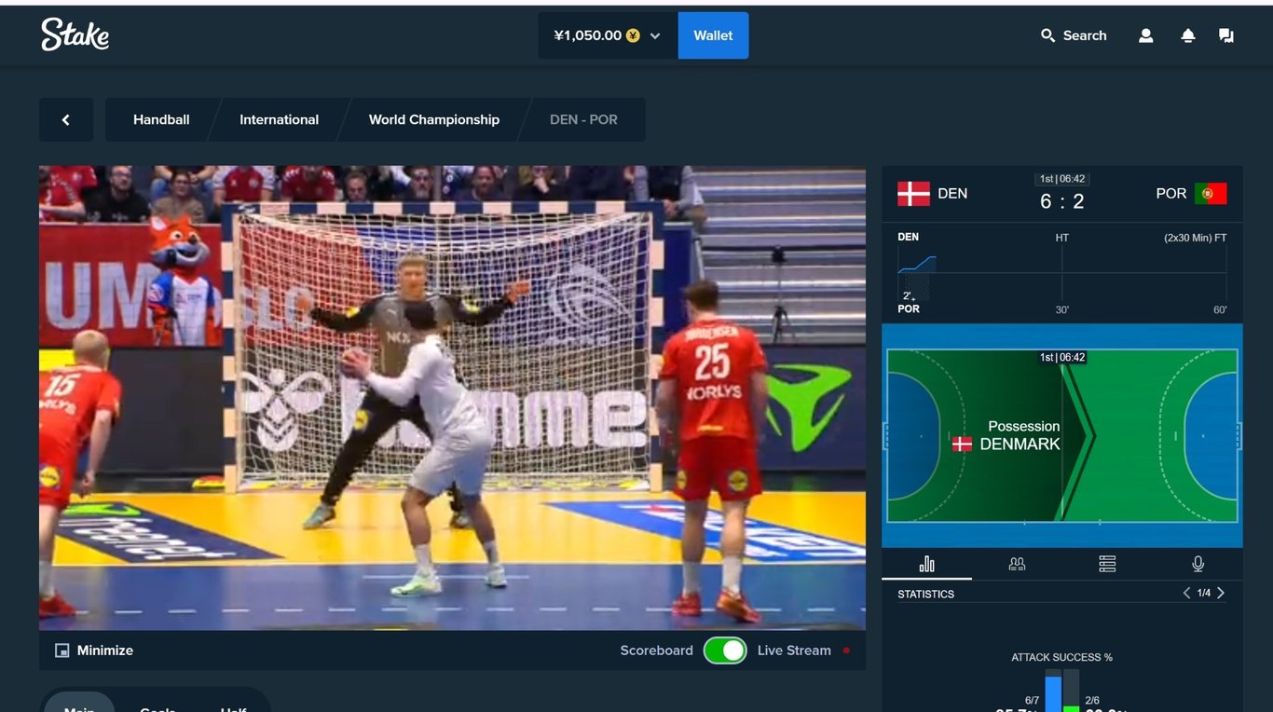Click the HT marker on momentum timeline
Screen dimensions: 1273x712
1062,238
